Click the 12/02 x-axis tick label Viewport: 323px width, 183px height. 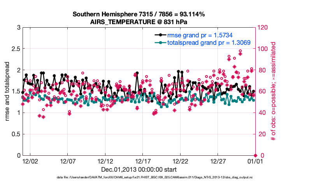coord(30,161)
